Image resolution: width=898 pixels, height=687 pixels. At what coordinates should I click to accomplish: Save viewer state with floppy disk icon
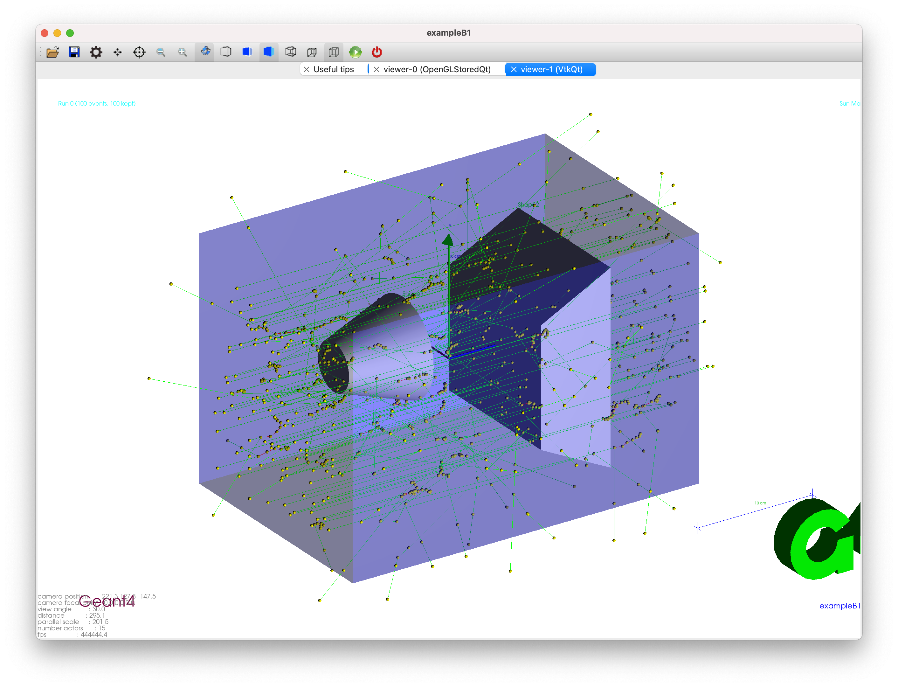tap(74, 52)
